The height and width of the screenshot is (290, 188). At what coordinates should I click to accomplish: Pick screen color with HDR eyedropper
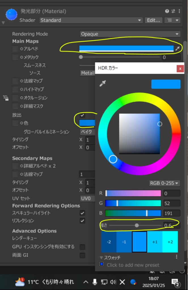(103, 84)
